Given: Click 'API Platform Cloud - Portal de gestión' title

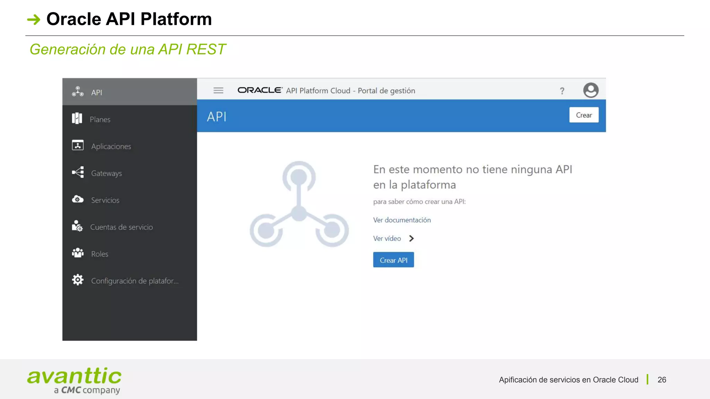Looking at the screenshot, I should 350,90.
